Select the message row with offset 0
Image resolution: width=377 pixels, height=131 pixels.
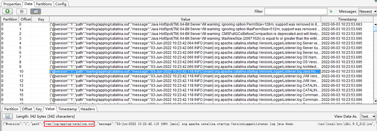click(185, 24)
